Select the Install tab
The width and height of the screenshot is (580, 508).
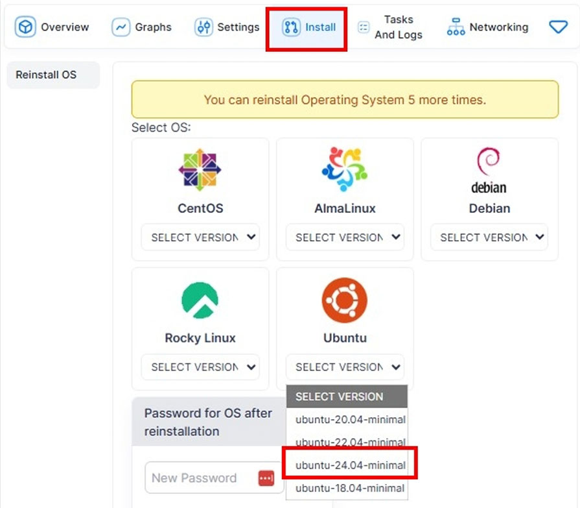point(308,27)
